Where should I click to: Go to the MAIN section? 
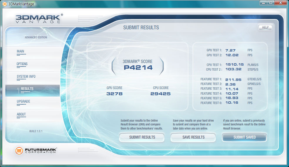pyautogui.click(x=21, y=52)
